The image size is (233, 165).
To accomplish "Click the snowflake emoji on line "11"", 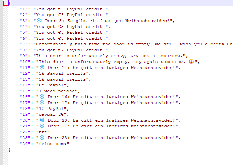I will tap(42, 68).
